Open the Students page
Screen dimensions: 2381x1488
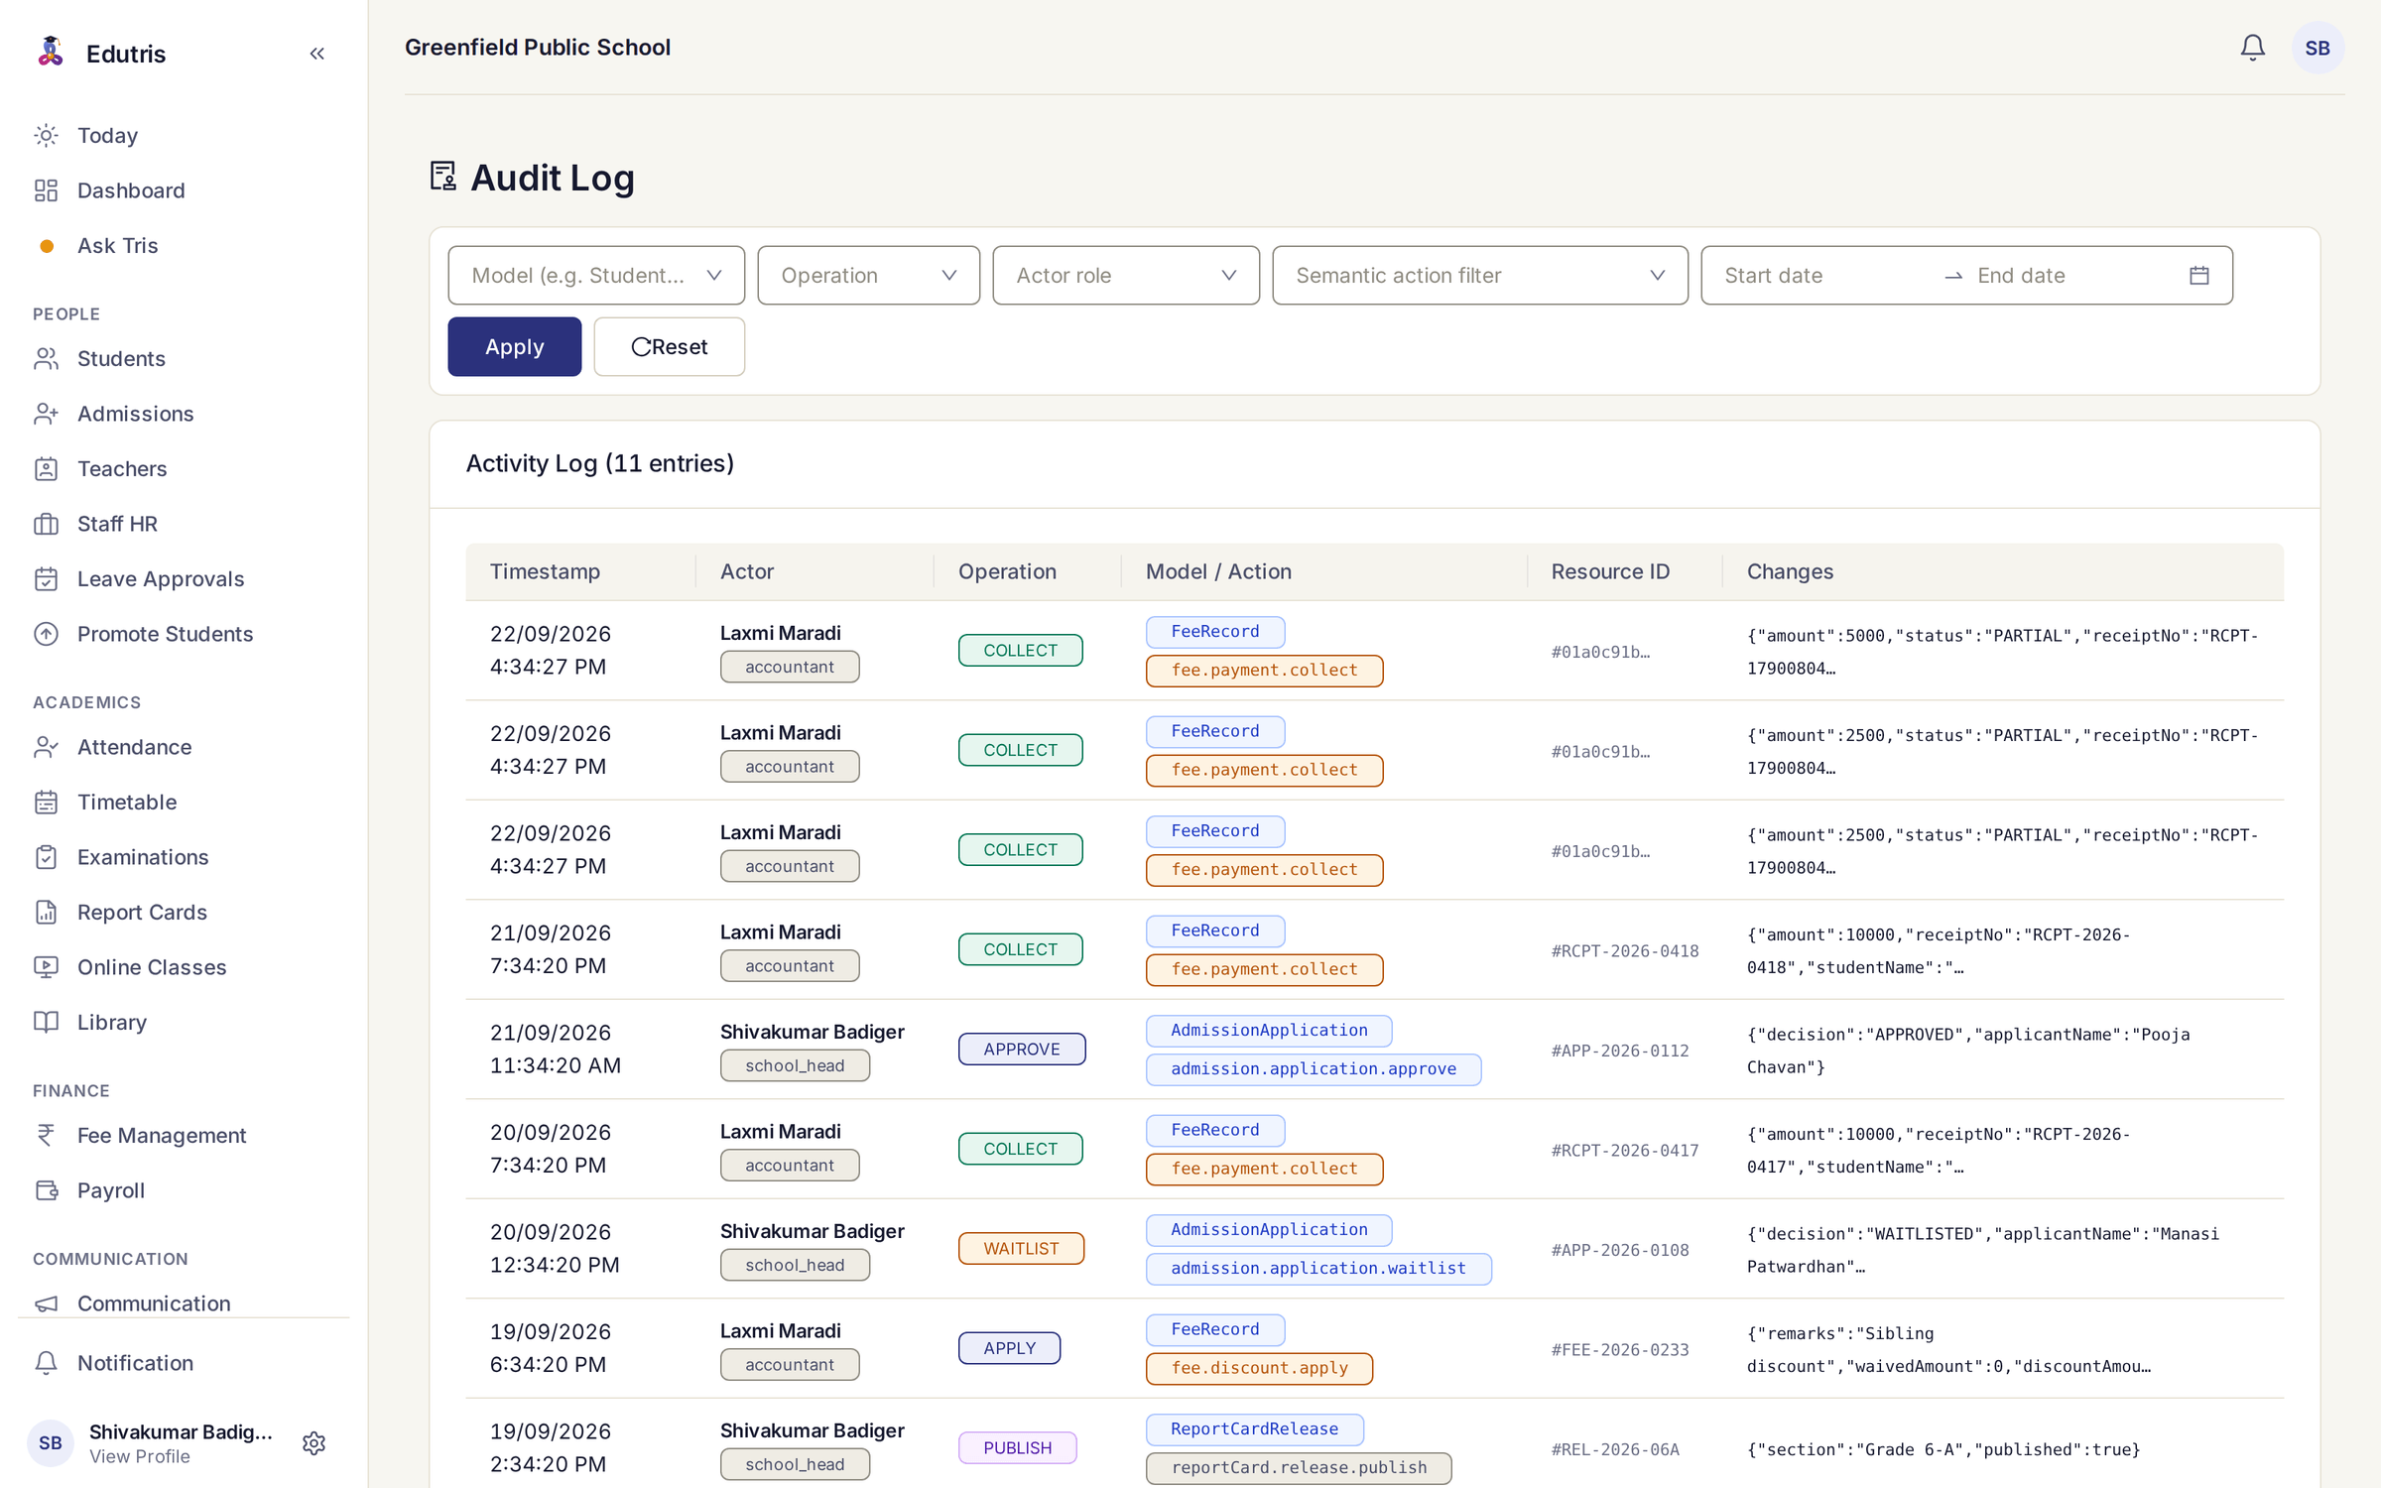121,359
